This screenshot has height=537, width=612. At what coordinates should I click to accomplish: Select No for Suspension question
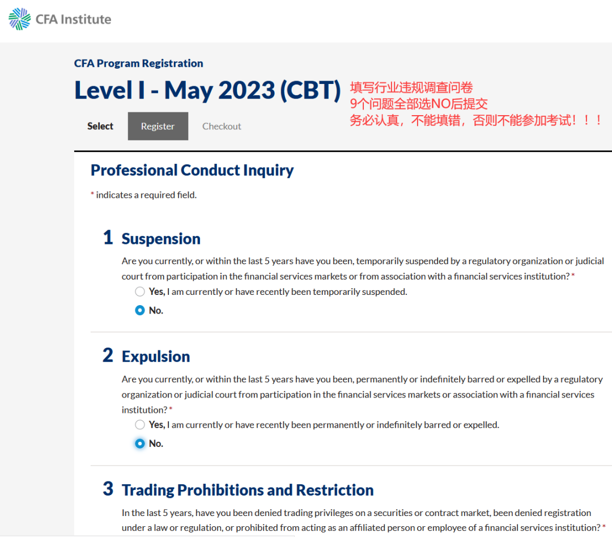tap(140, 311)
